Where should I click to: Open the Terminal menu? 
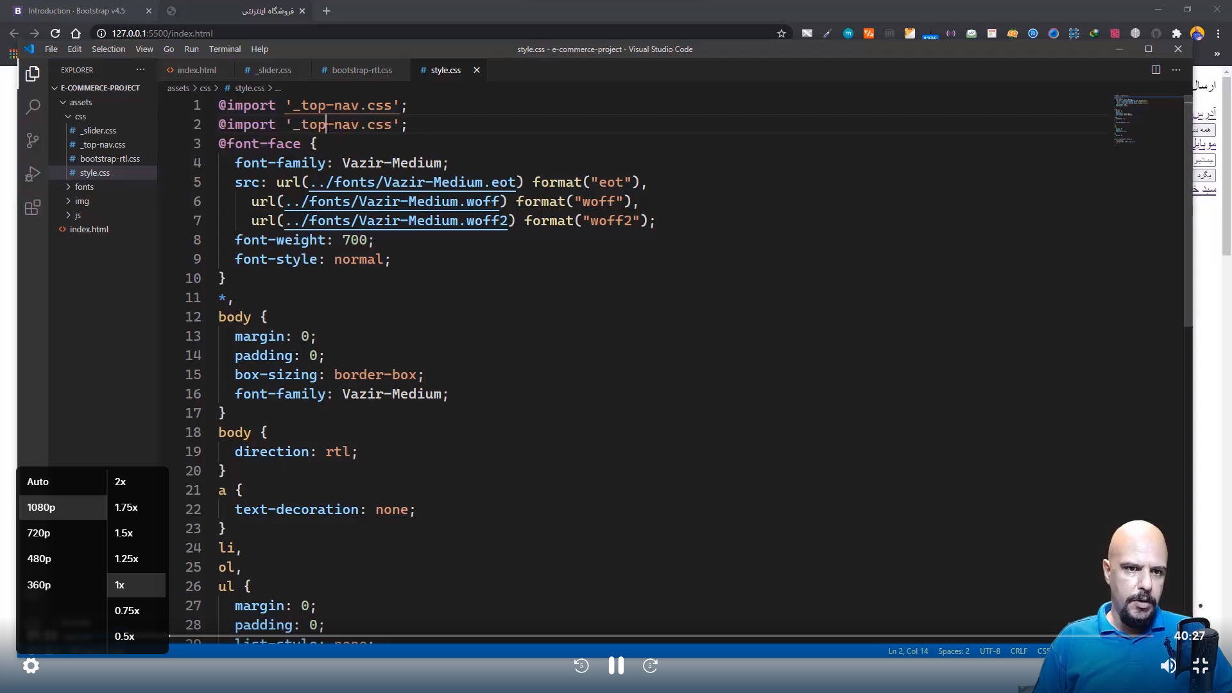(223, 48)
